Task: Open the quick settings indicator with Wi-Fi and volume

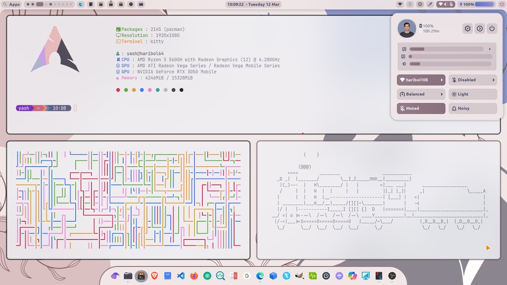Action: pyautogui.click(x=446, y=4)
